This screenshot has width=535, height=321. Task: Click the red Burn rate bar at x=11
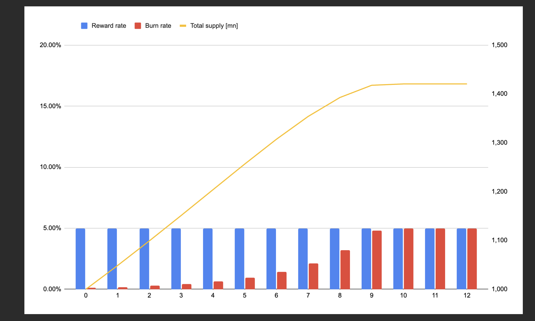coord(440,259)
